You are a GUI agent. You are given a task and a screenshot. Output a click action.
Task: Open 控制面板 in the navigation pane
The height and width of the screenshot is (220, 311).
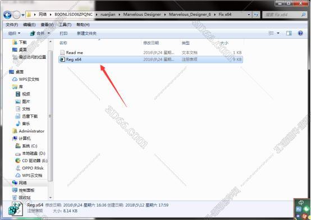pos(26,190)
